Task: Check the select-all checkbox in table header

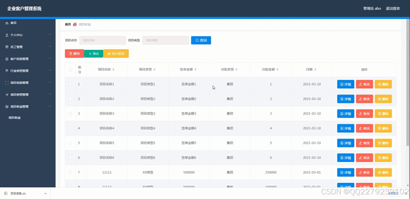Action: (70, 69)
